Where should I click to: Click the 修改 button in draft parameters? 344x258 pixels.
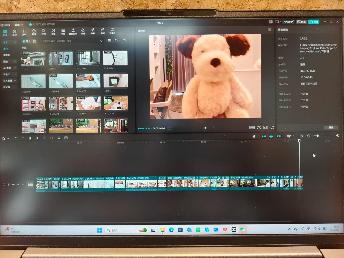coord(331,128)
